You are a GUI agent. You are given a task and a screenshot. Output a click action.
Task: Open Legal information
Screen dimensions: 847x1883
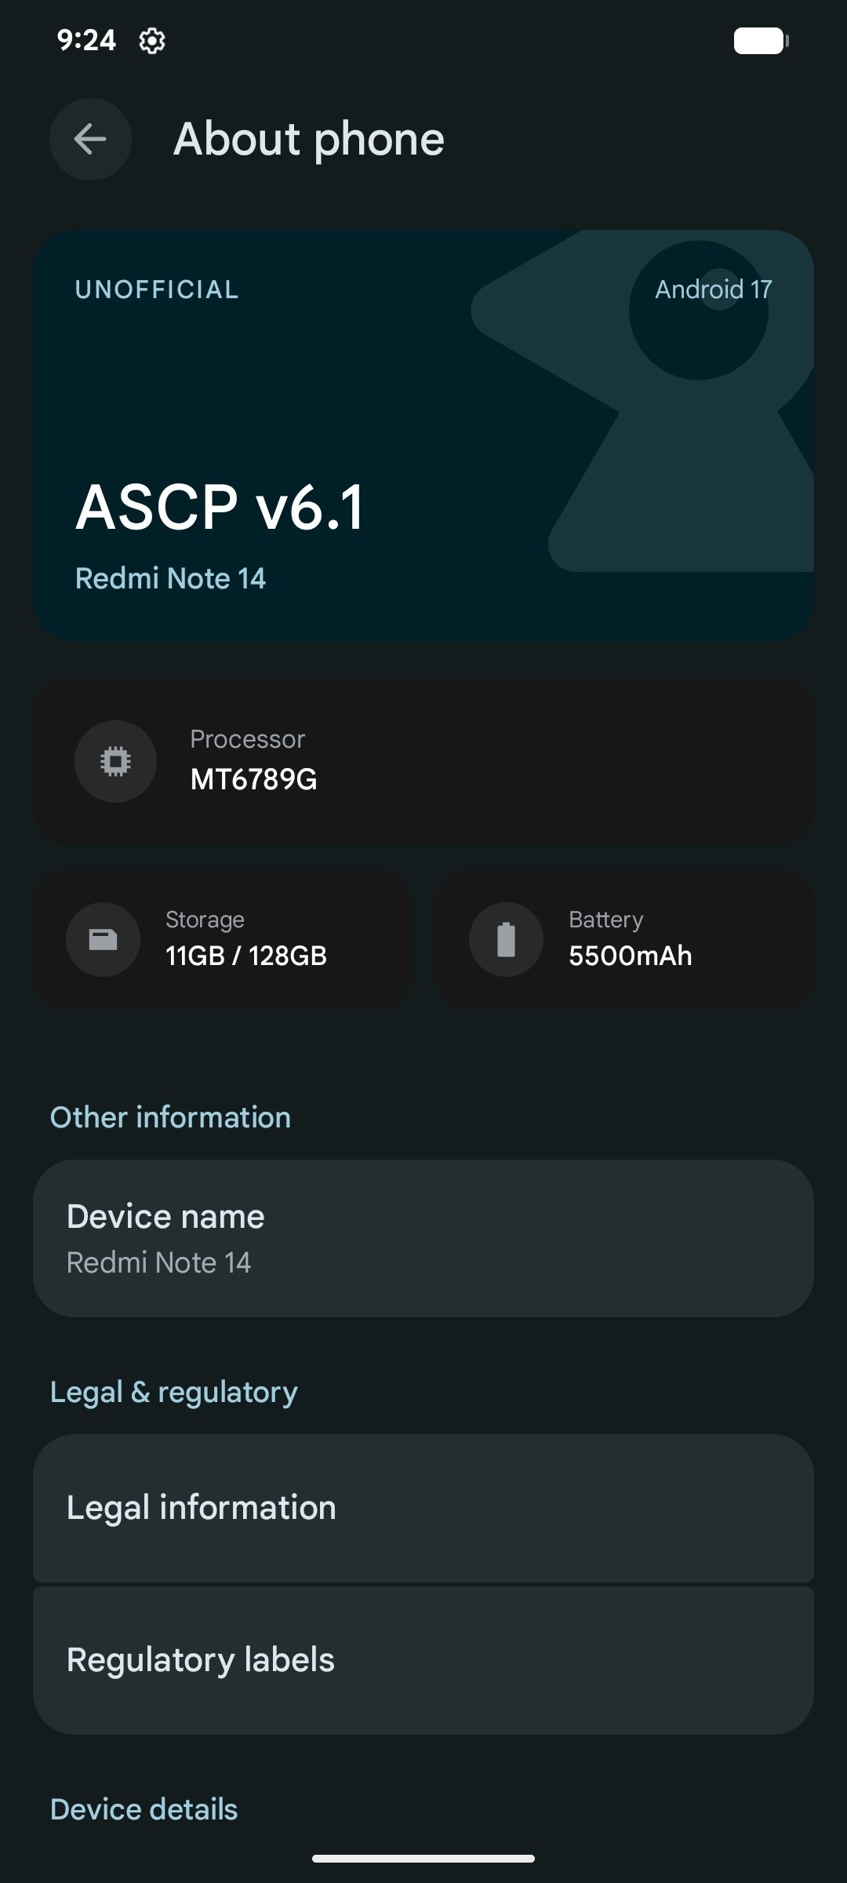(x=423, y=1508)
